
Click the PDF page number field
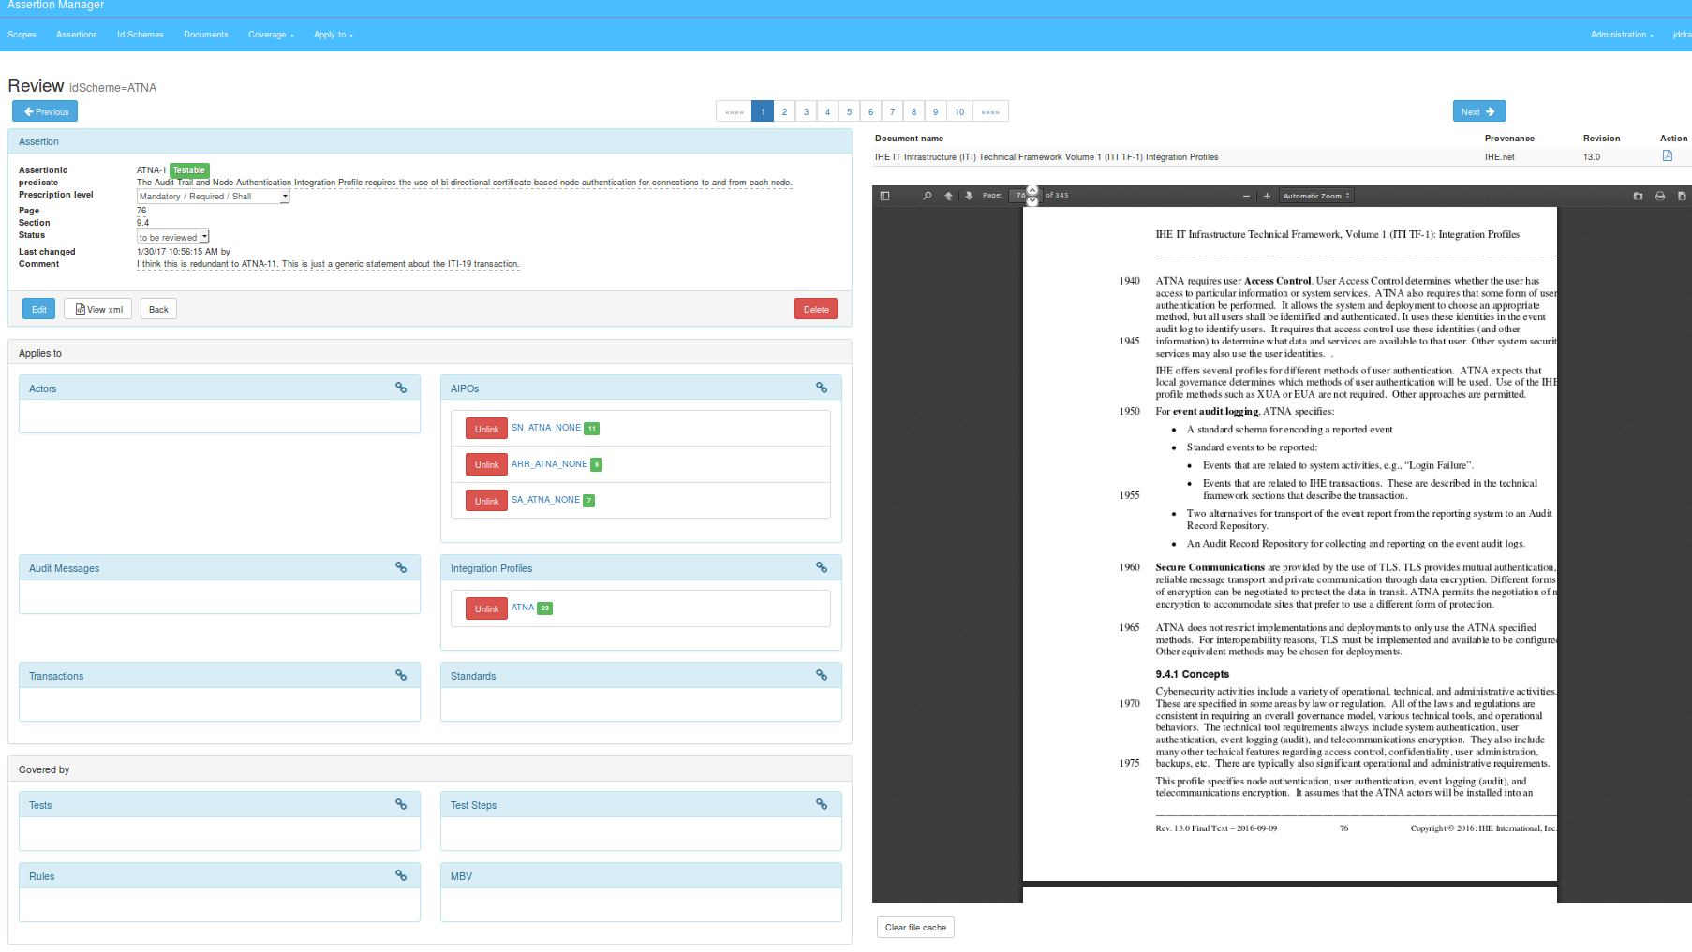coord(1019,196)
